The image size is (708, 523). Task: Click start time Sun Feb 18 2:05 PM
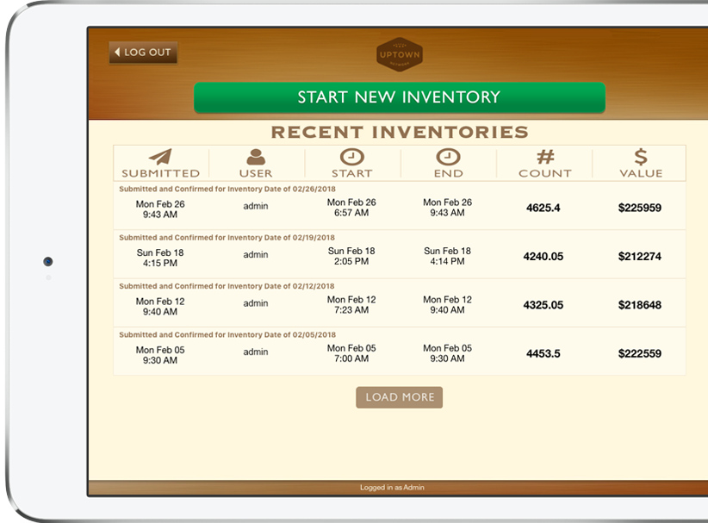coord(351,256)
